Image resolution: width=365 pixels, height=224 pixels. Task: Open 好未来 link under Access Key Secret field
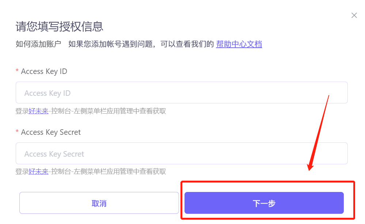(x=38, y=171)
